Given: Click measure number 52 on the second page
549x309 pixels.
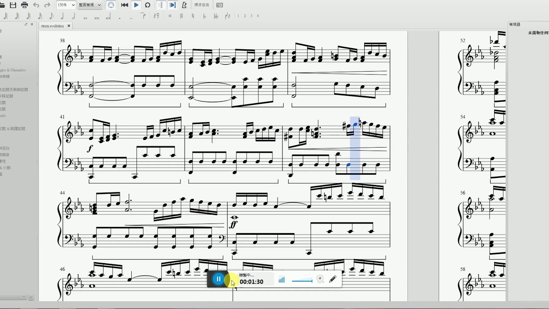Looking at the screenshot, I should 463,40.
